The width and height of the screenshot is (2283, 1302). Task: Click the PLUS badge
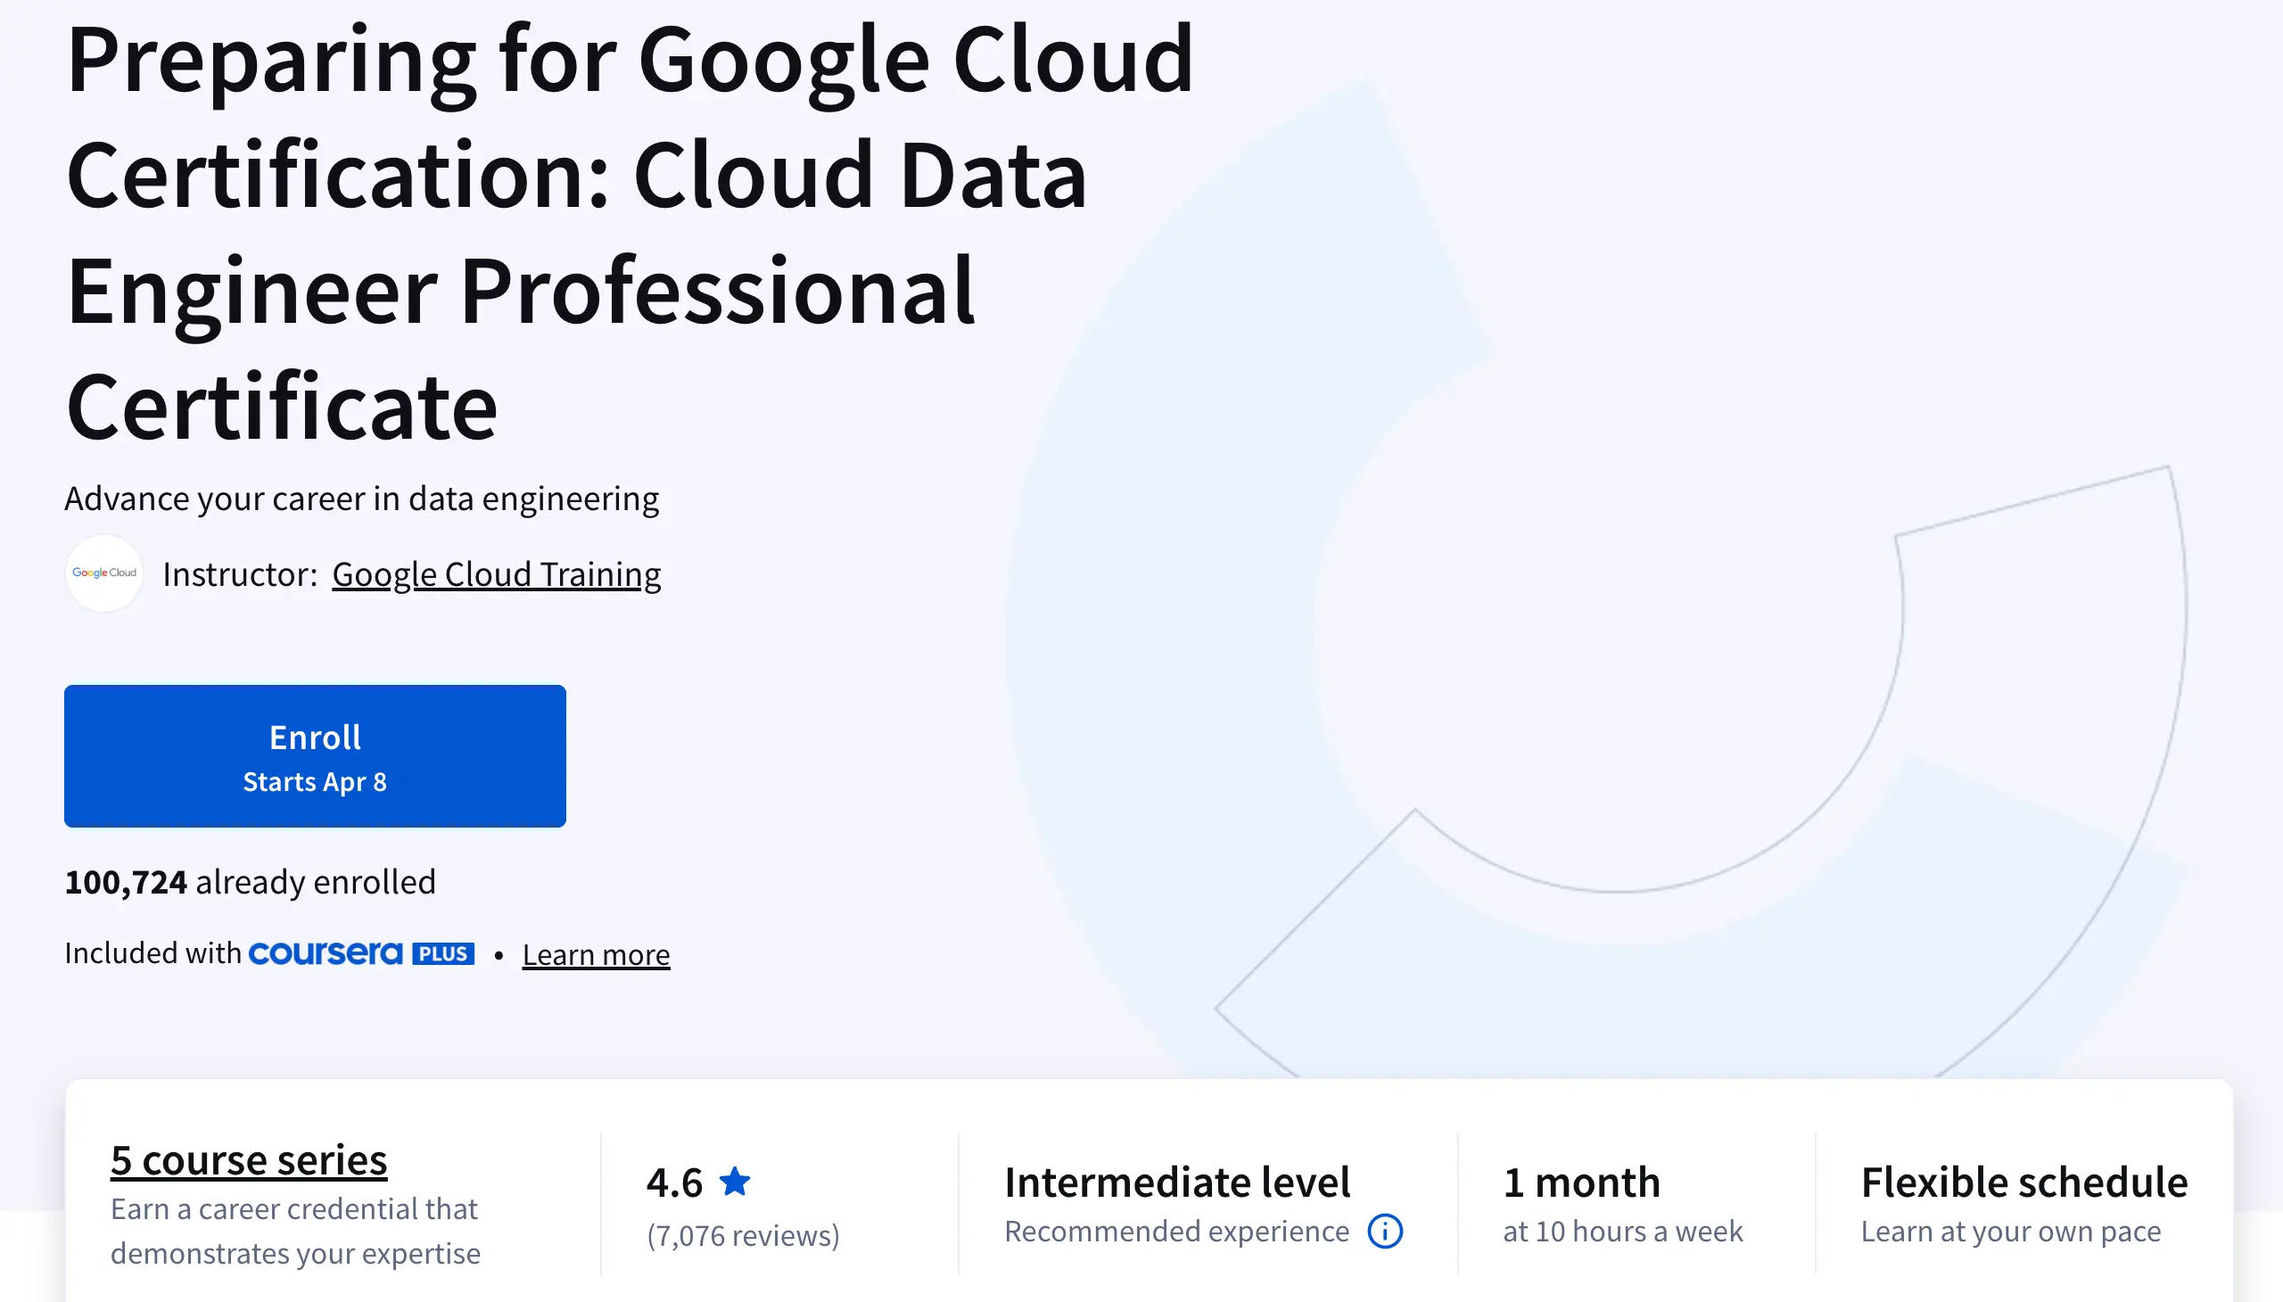pyautogui.click(x=443, y=953)
